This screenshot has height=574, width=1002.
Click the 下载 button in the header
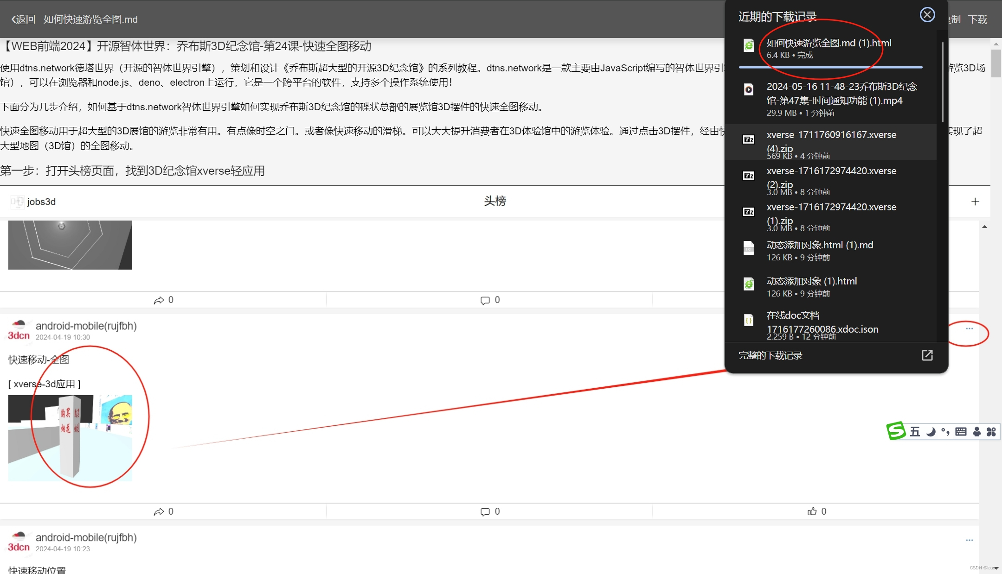point(977,19)
